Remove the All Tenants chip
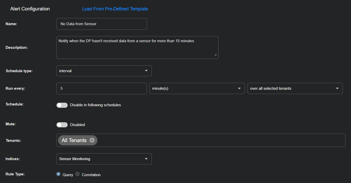 coord(92,140)
